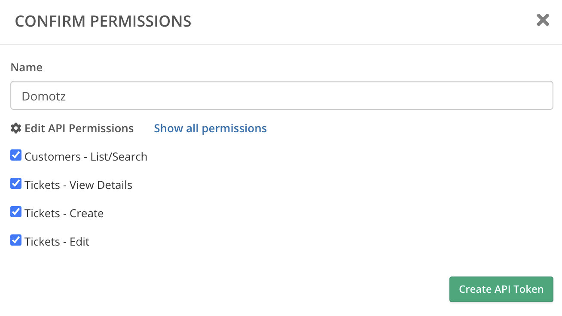562x316 pixels.
Task: Toggle the Tickets - View Details checkbox
Action: [x=16, y=184]
